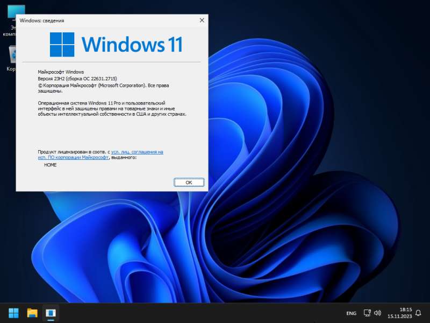The image size is (430, 323).
Task: Click the text 'Версия 23H2 (сборка ОС 22631.2715)'
Action: coord(77,79)
